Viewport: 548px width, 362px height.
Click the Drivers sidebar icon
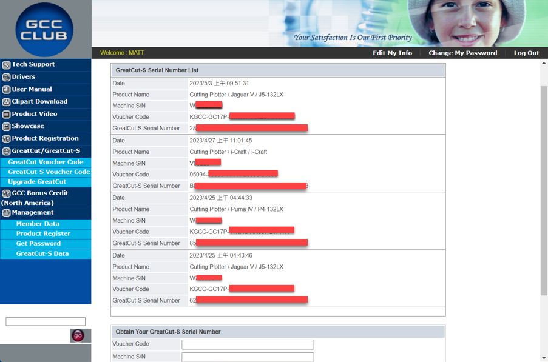6,77
